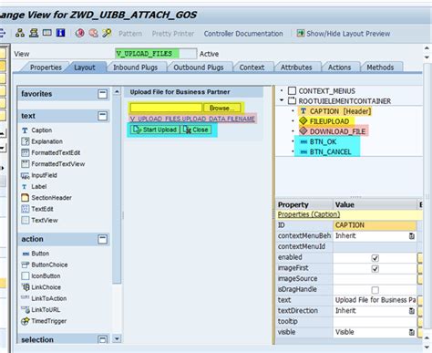The image size is (432, 353).
Task: Collapse the ROOTUIELEMENTCONTAINER tree node
Action: click(x=282, y=100)
